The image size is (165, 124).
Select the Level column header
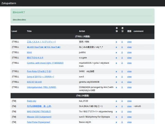14,31
